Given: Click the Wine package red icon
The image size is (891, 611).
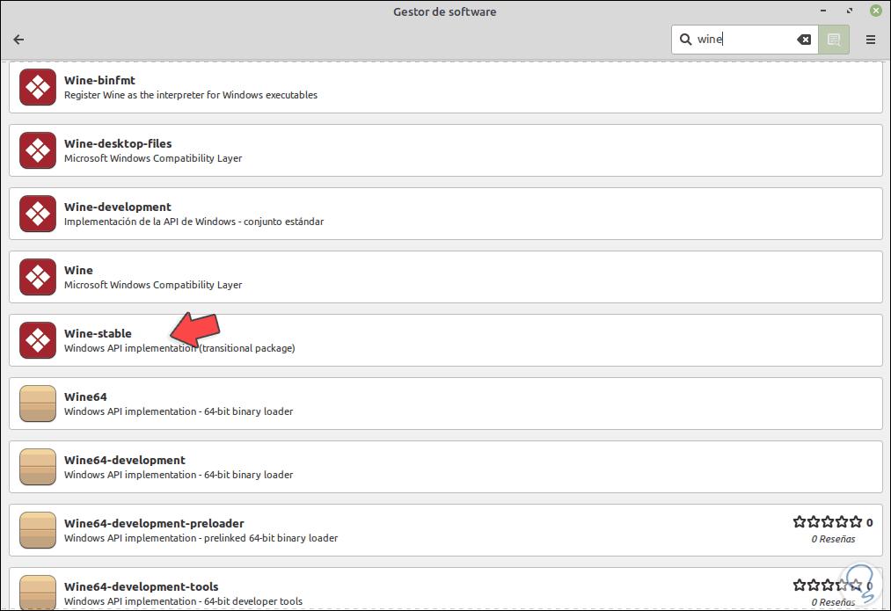Looking at the screenshot, I should pyautogui.click(x=38, y=277).
